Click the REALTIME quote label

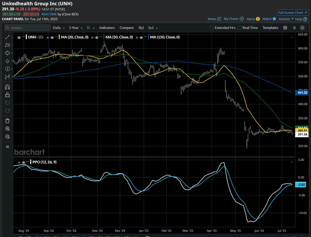click(x=49, y=14)
